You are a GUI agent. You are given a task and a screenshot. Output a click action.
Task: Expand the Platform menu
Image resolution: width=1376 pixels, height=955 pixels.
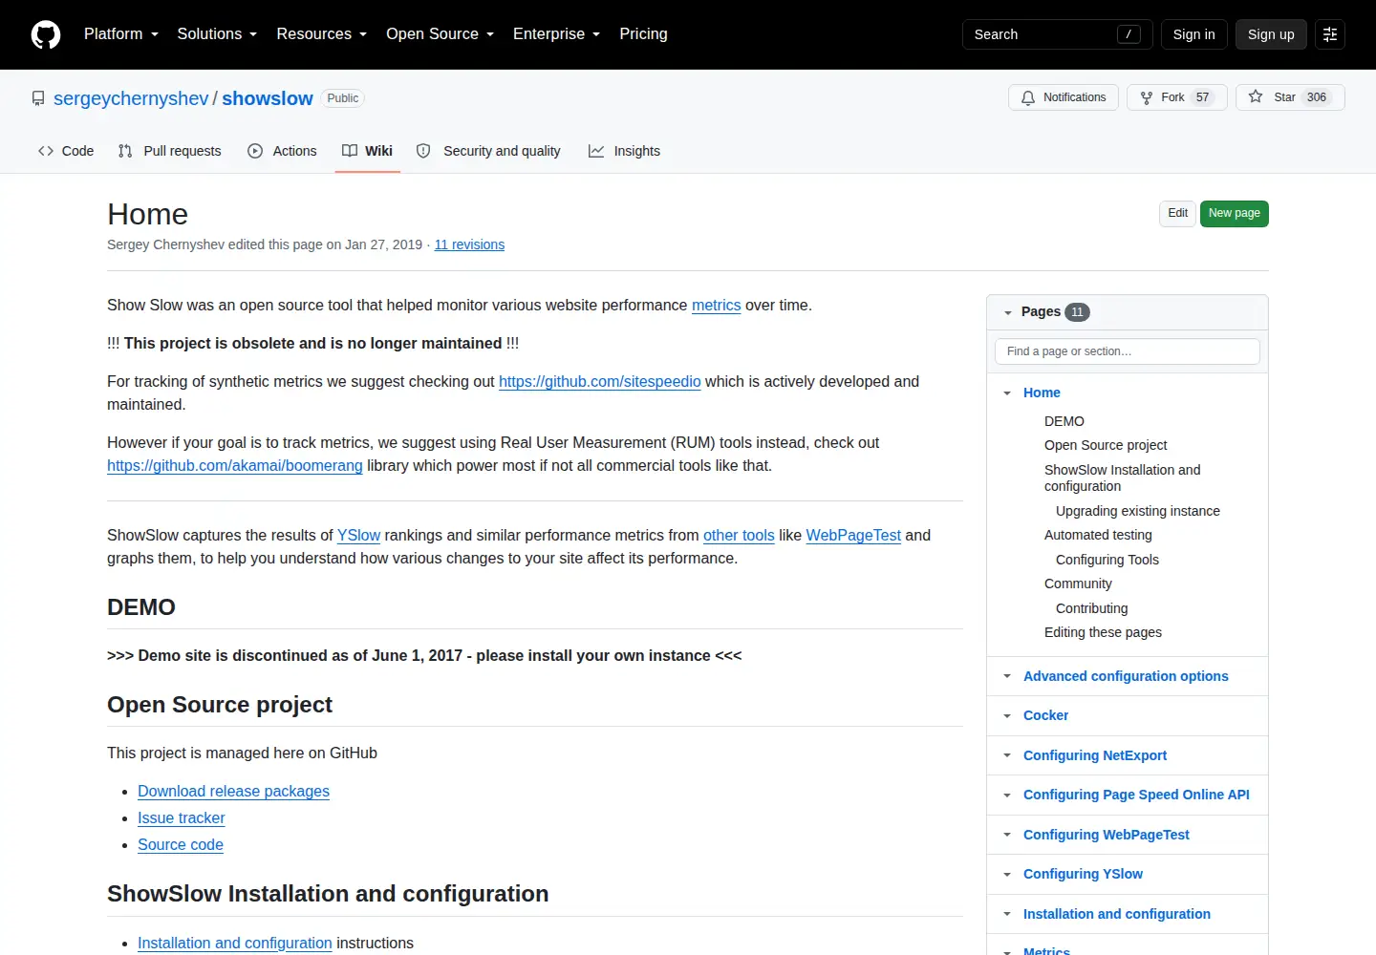121,34
